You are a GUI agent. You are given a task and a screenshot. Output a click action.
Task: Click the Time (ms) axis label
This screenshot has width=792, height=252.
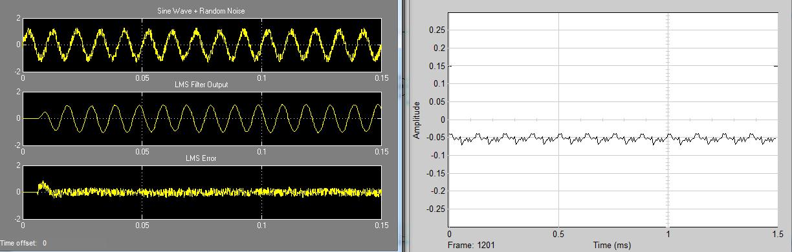coord(612,246)
